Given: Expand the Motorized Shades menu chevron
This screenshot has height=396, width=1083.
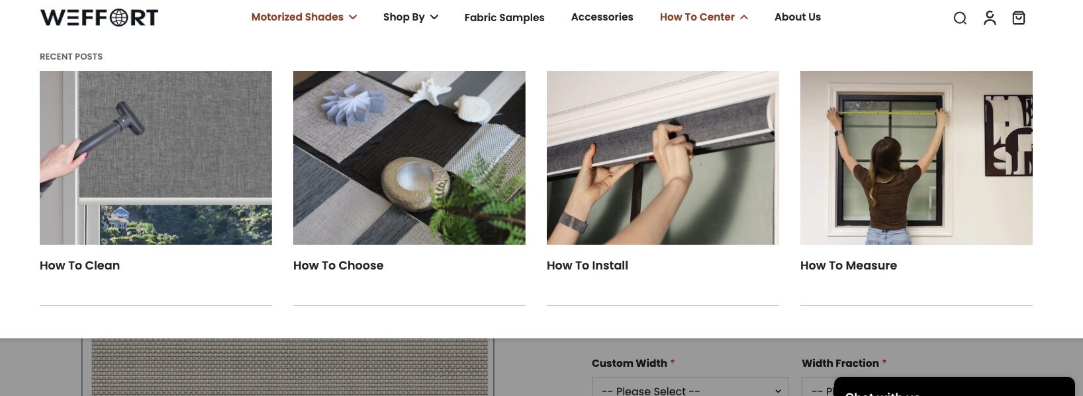Looking at the screenshot, I should tap(353, 17).
